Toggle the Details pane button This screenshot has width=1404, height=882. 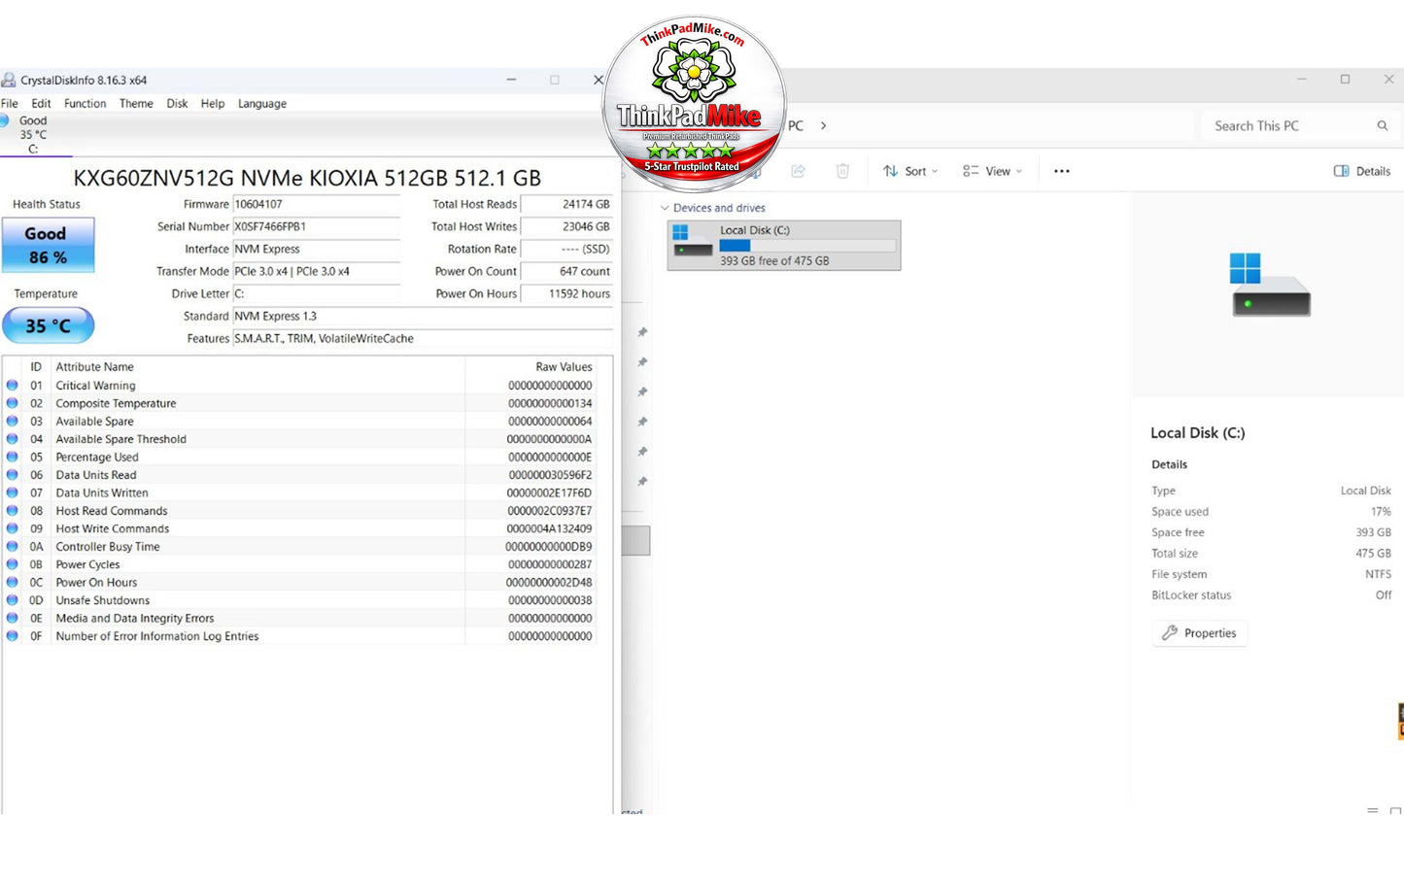[x=1361, y=171]
